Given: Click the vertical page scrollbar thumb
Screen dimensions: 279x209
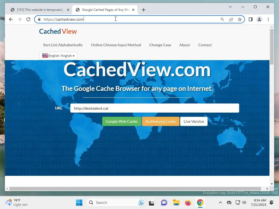Looking at the screenshot, I should click(x=272, y=47).
